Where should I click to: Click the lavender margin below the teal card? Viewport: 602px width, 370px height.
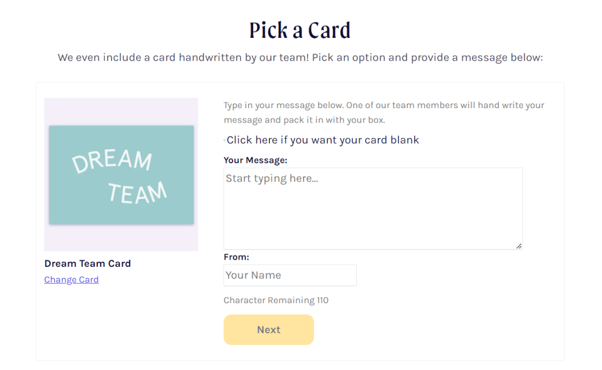[x=121, y=238]
